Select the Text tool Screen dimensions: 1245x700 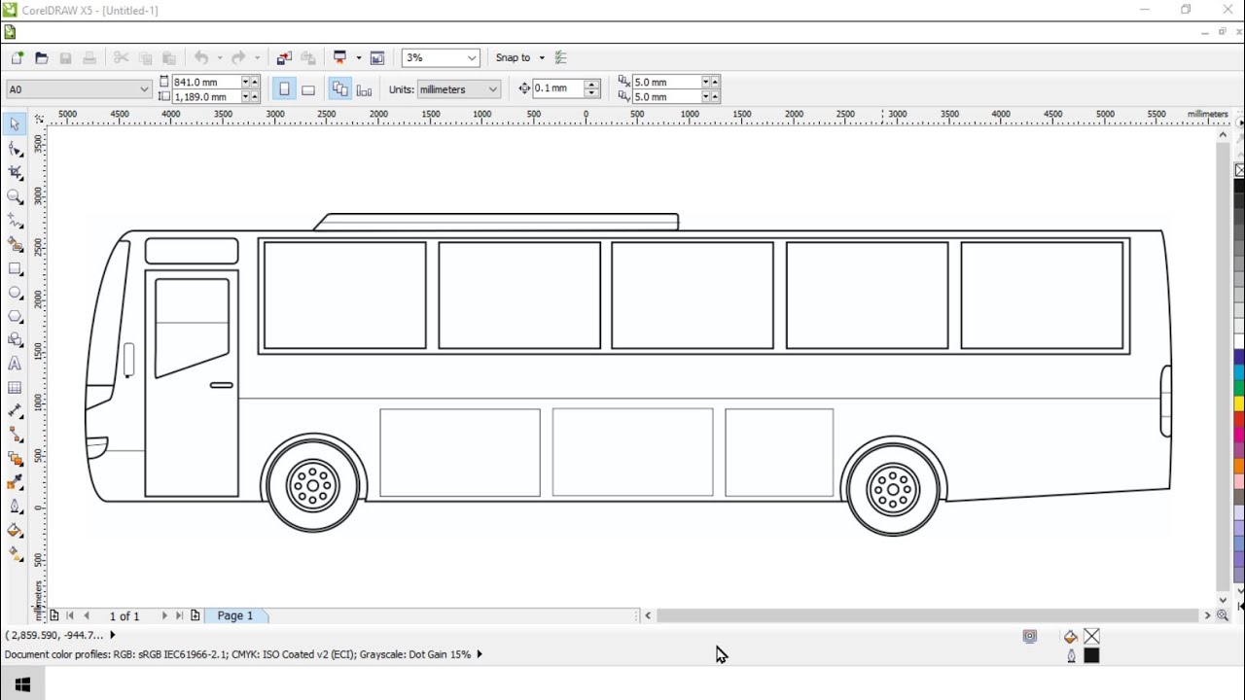tap(15, 364)
